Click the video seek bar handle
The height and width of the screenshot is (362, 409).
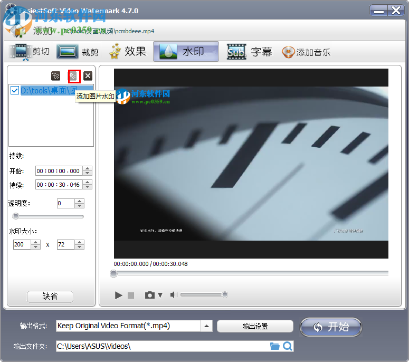(x=113, y=273)
